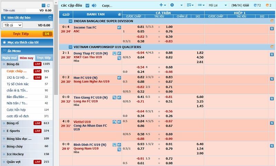Toggle checkbox in bet slip header
The width and height of the screenshot is (276, 166).
[43, 5]
